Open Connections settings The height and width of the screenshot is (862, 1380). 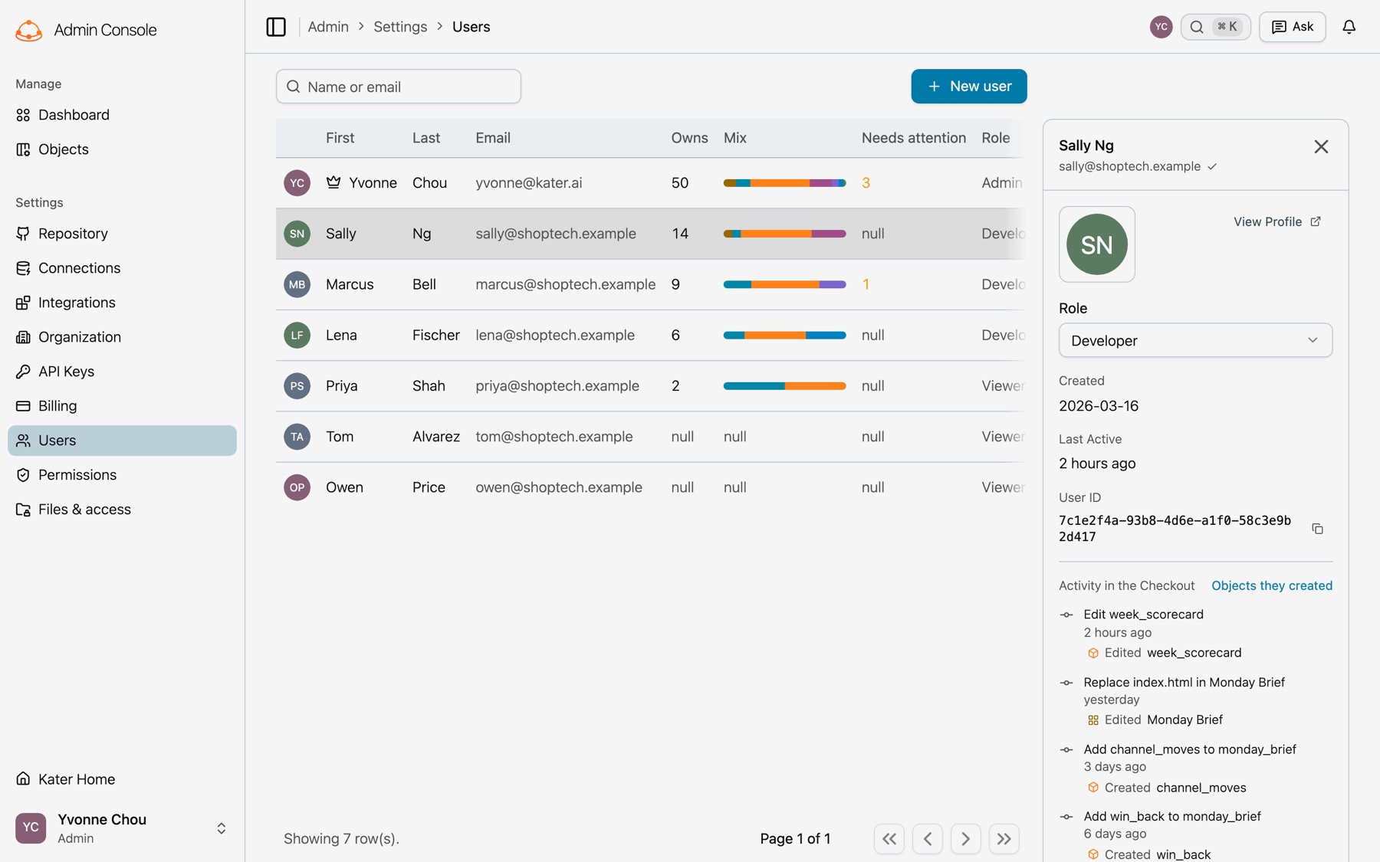point(122,268)
